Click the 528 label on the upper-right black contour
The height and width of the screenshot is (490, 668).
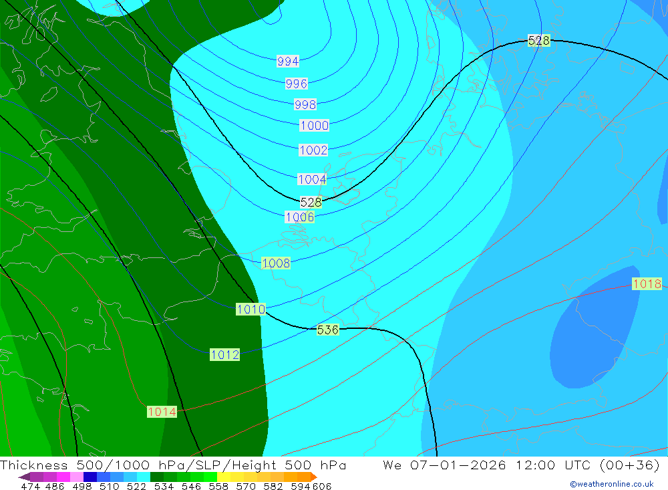[538, 41]
